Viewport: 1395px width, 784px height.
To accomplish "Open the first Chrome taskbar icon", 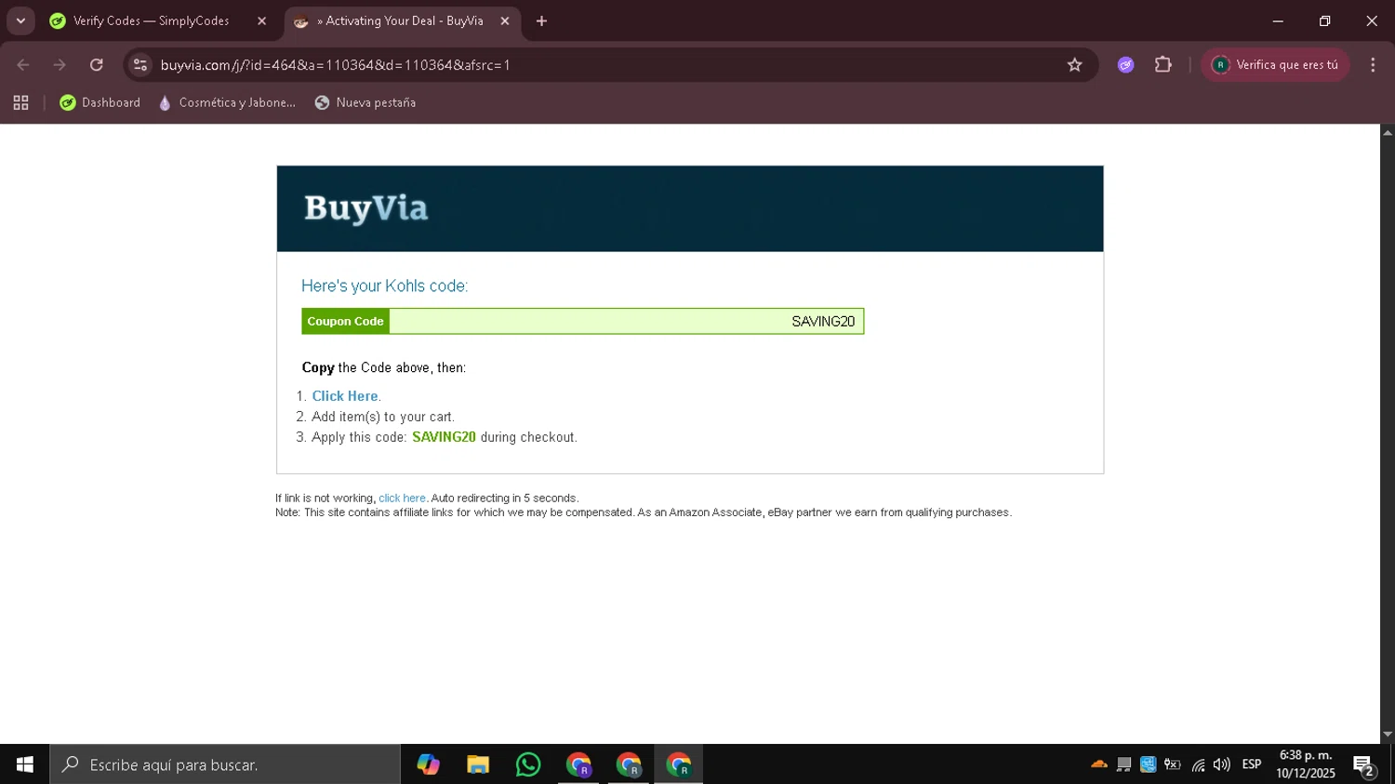I will 578,764.
